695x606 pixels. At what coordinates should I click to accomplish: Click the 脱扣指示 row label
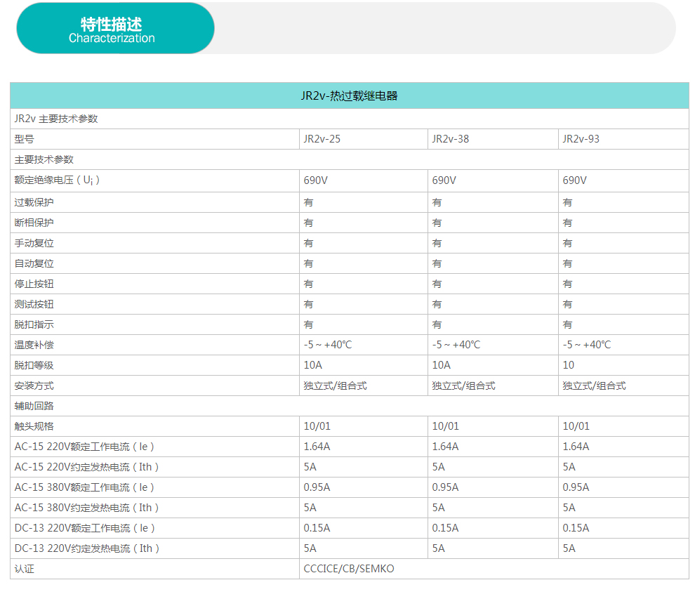pyautogui.click(x=34, y=325)
